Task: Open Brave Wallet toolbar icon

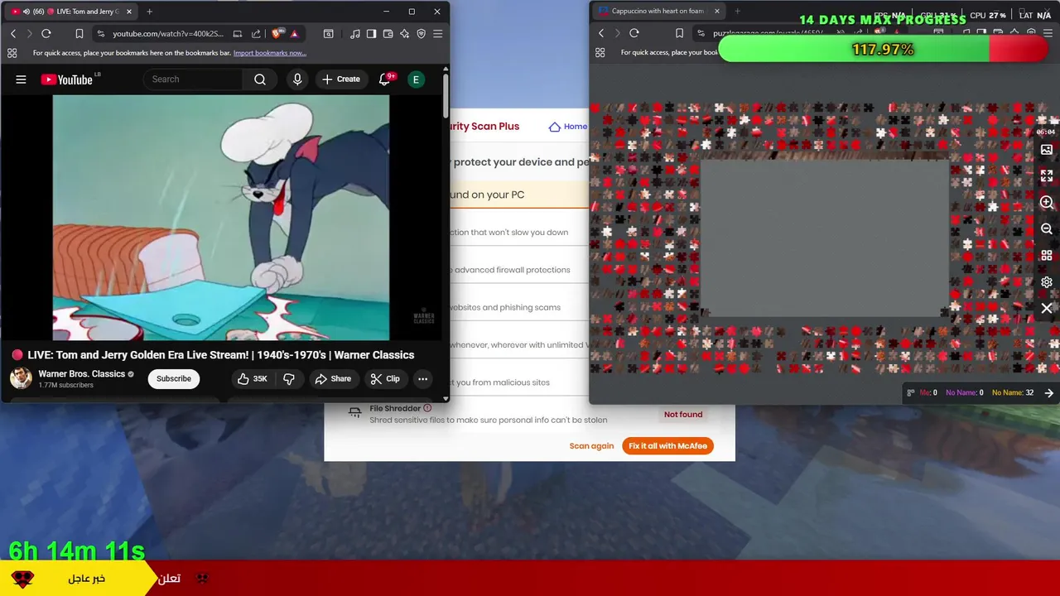Action: pyautogui.click(x=388, y=34)
